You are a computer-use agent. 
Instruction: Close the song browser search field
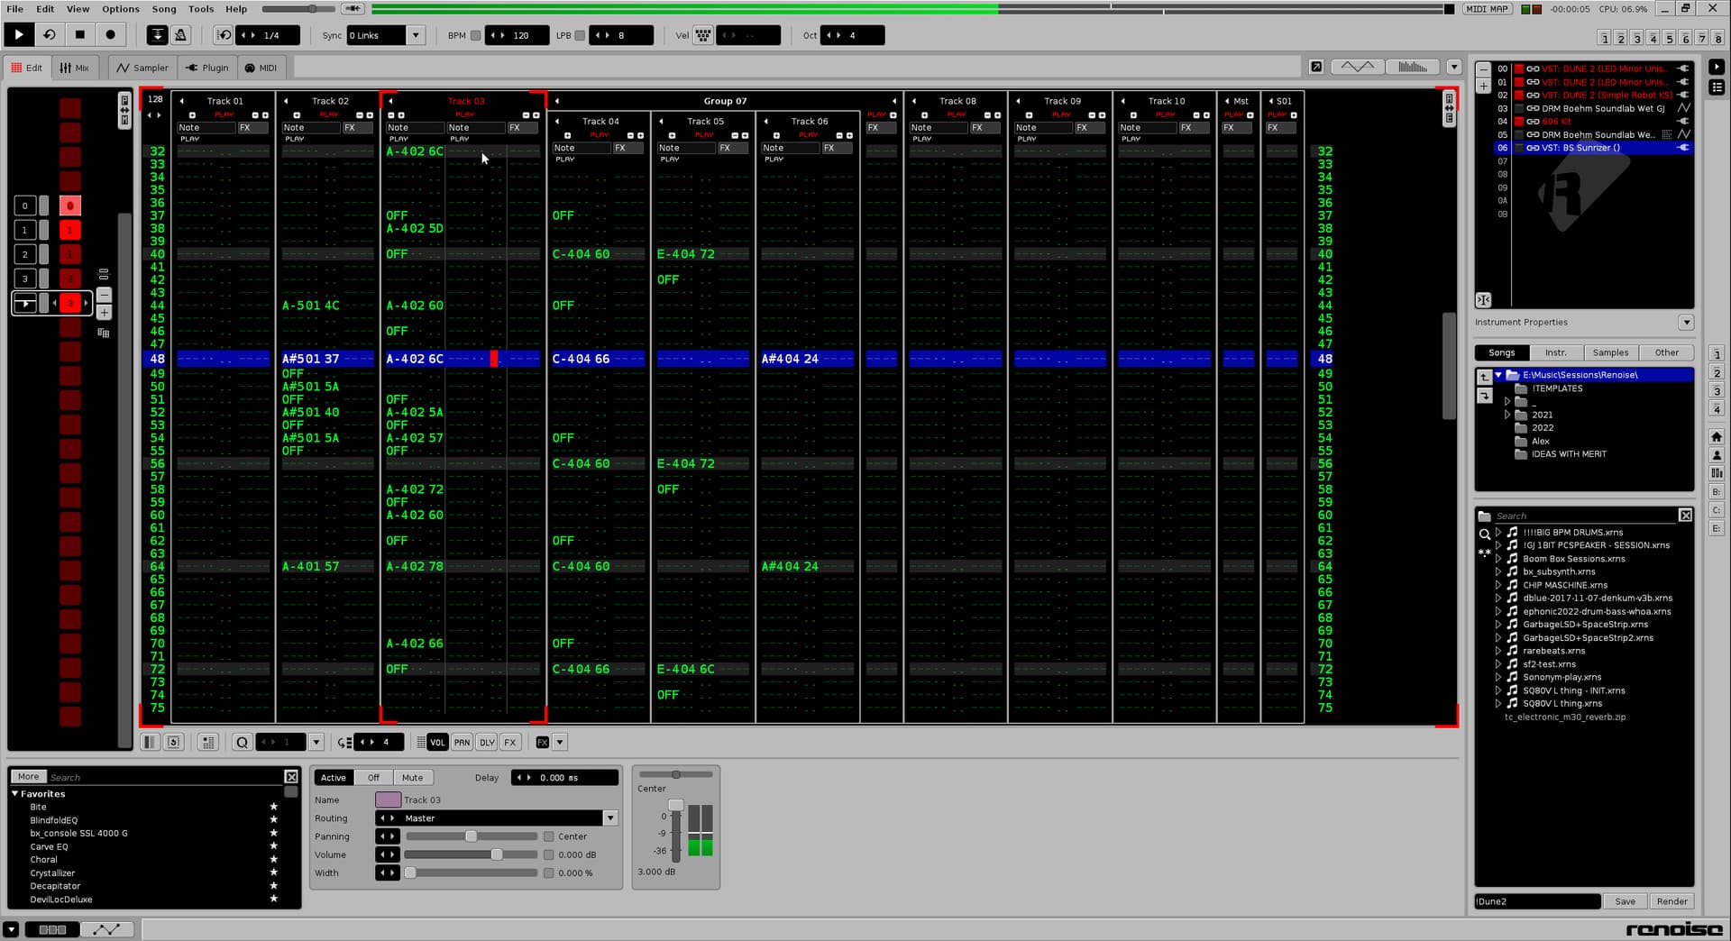(x=1685, y=515)
